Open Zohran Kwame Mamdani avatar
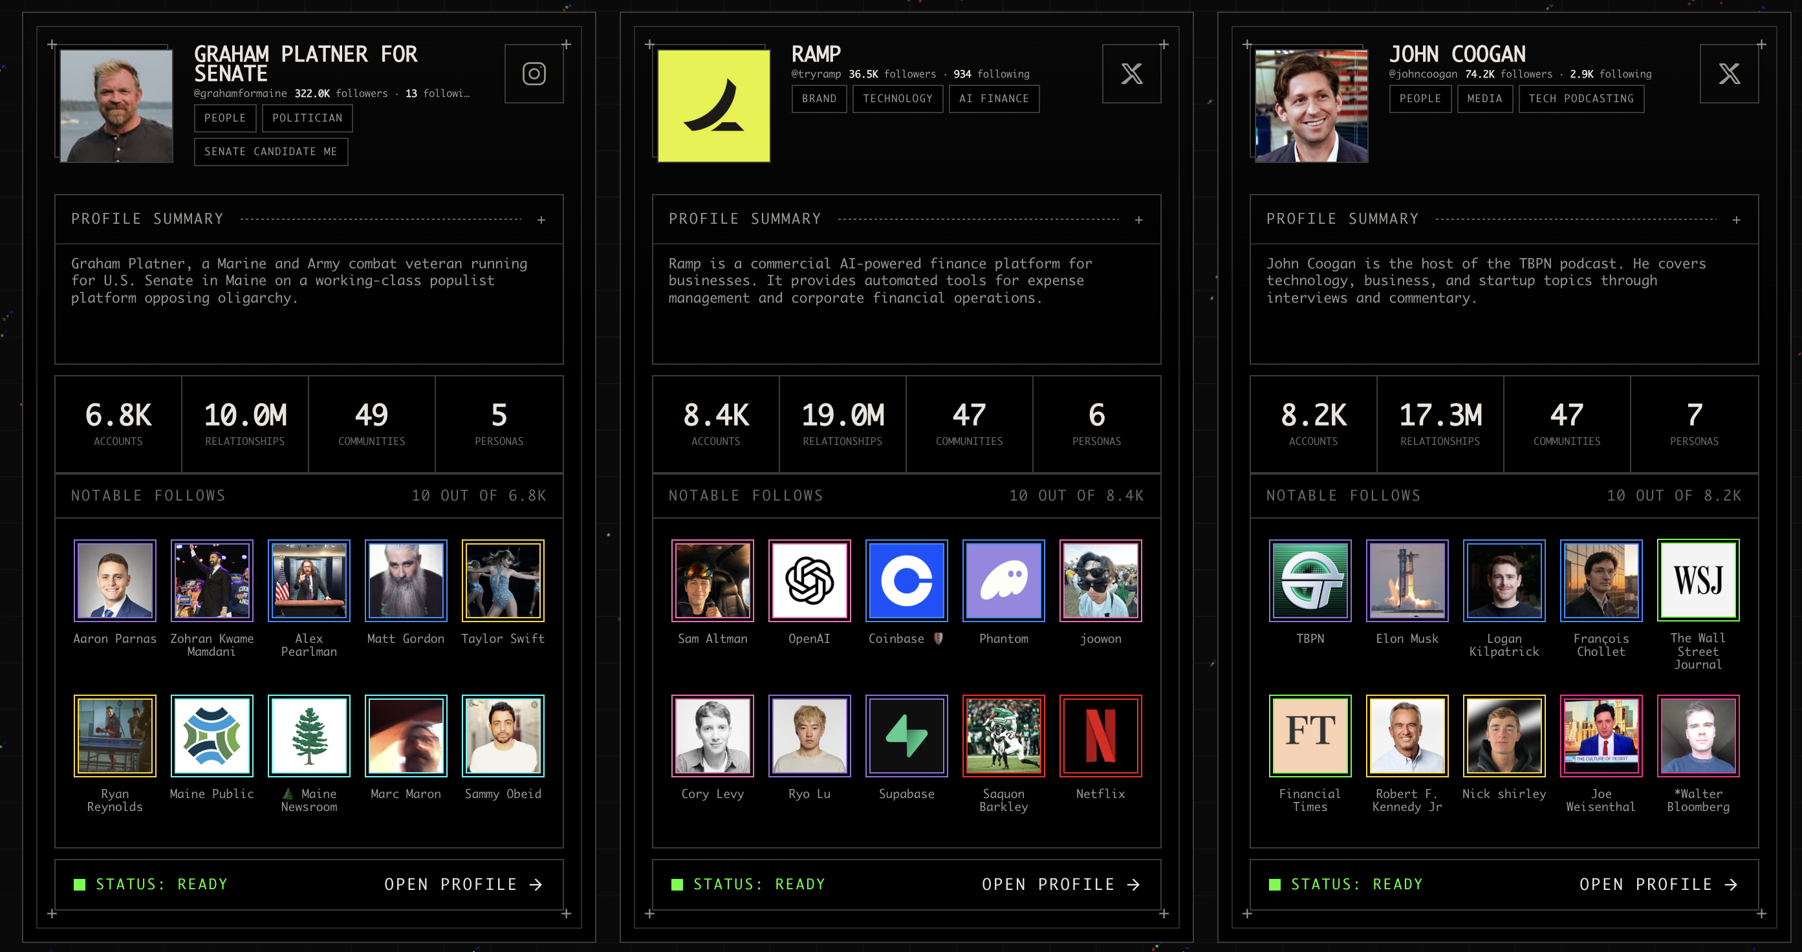The width and height of the screenshot is (1802, 952). coord(212,581)
